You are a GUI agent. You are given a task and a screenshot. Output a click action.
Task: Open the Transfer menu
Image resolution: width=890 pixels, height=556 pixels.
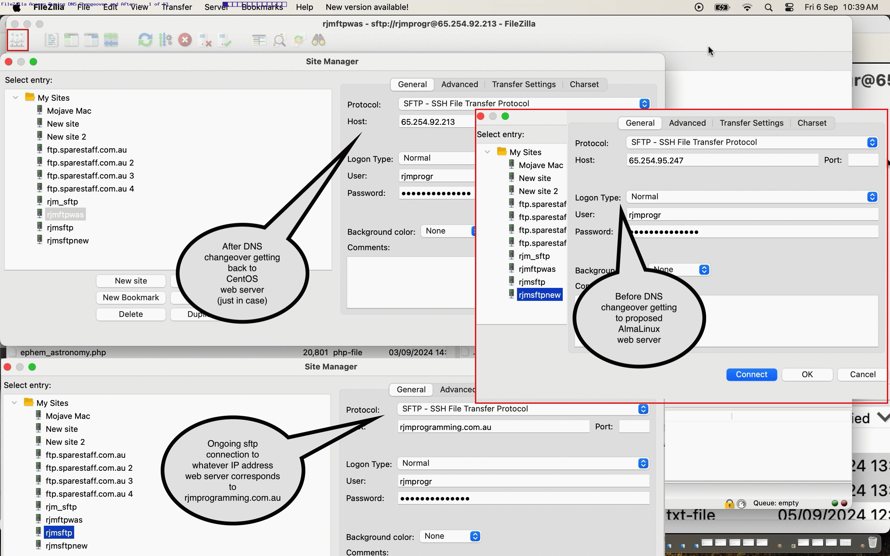[x=177, y=7]
